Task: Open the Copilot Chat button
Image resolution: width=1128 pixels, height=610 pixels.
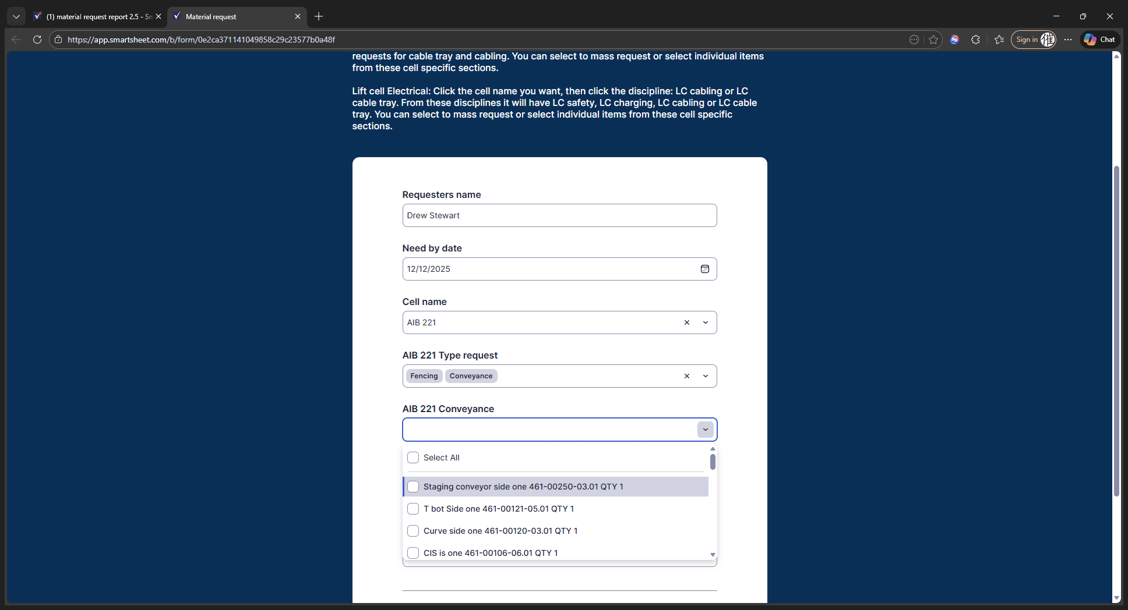Action: tap(1099, 40)
